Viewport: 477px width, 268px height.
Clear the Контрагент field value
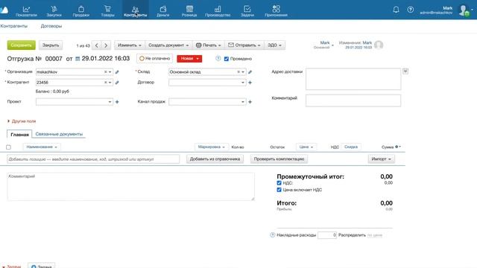(105, 83)
